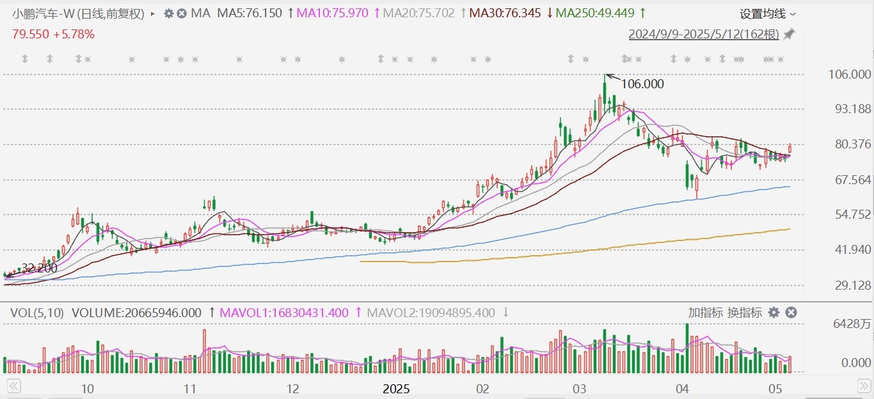Image resolution: width=874 pixels, height=399 pixels.
Task: Jump to month 02 on the time axis
Action: (482, 389)
